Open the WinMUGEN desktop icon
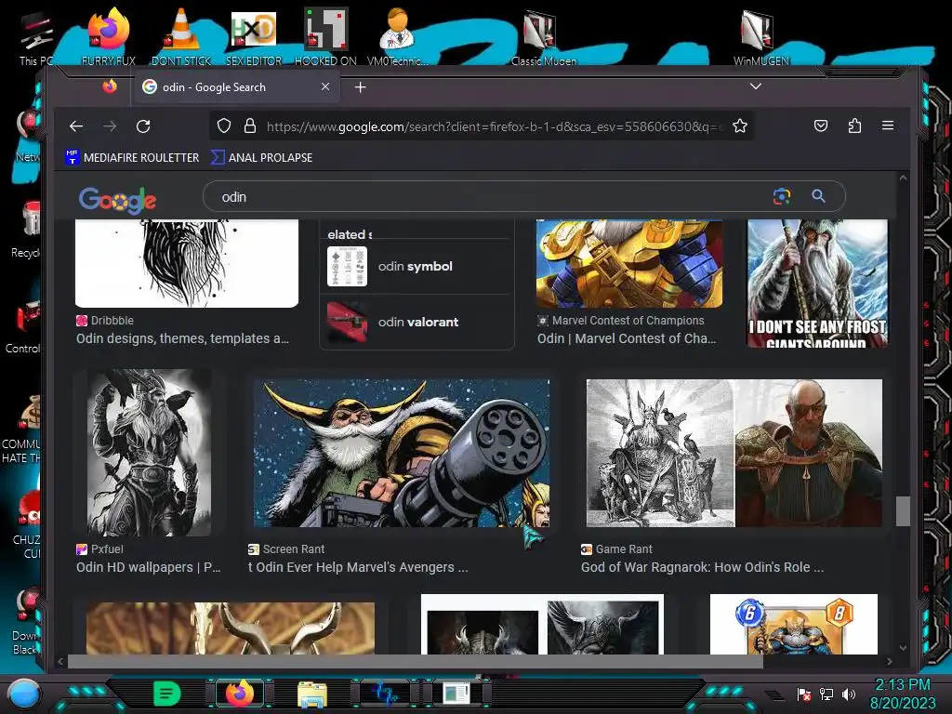 click(760, 36)
